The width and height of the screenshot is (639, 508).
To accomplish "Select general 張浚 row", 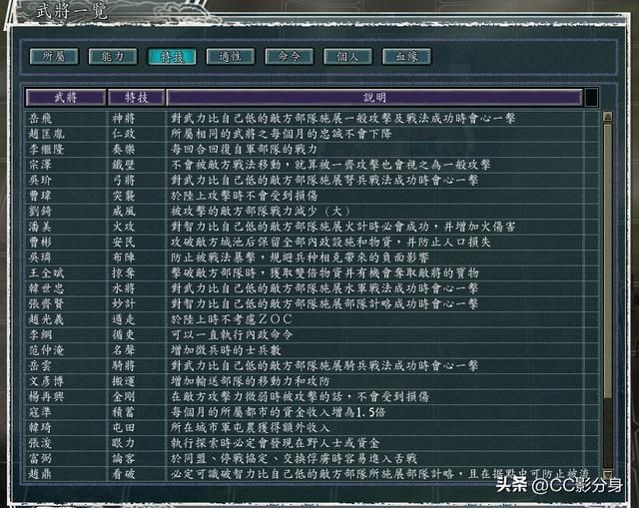I will [312, 444].
